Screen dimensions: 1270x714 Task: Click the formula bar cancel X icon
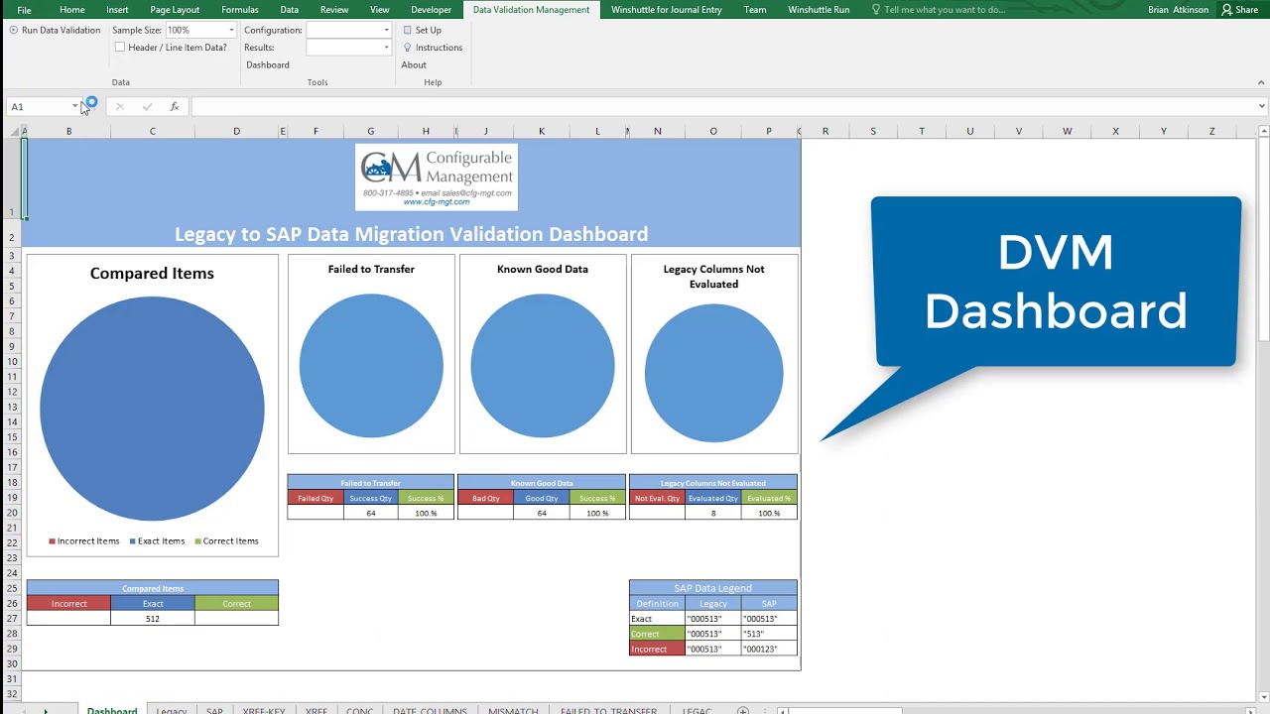tap(119, 106)
